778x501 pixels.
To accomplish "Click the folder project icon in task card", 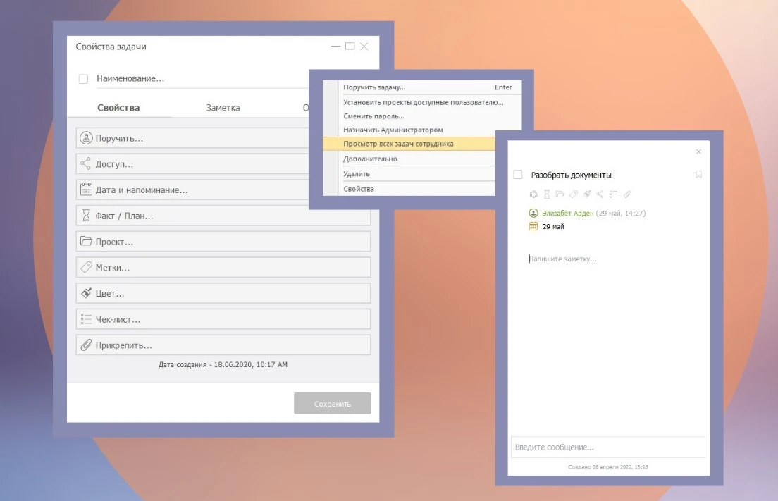I will 560,194.
